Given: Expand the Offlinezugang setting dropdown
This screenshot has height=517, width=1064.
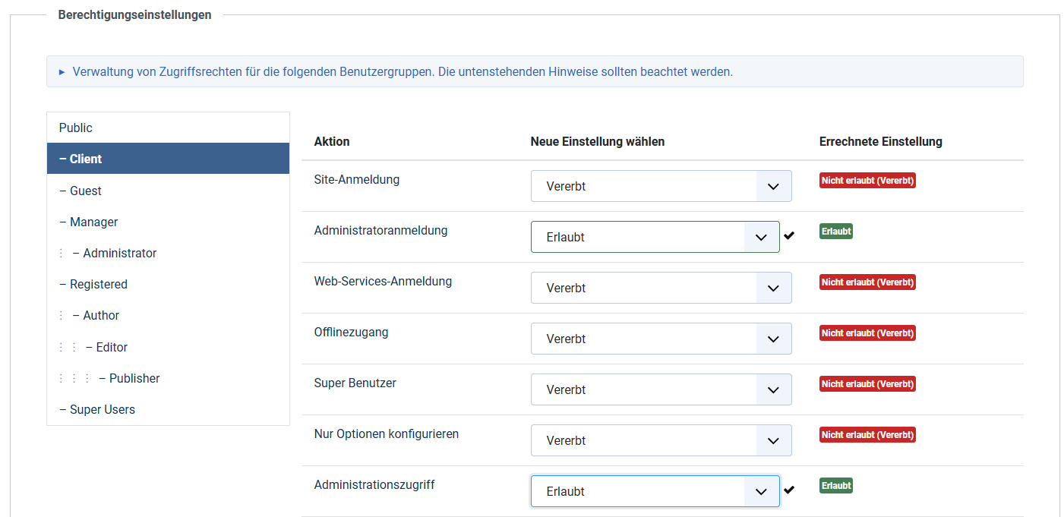Looking at the screenshot, I should [661, 339].
